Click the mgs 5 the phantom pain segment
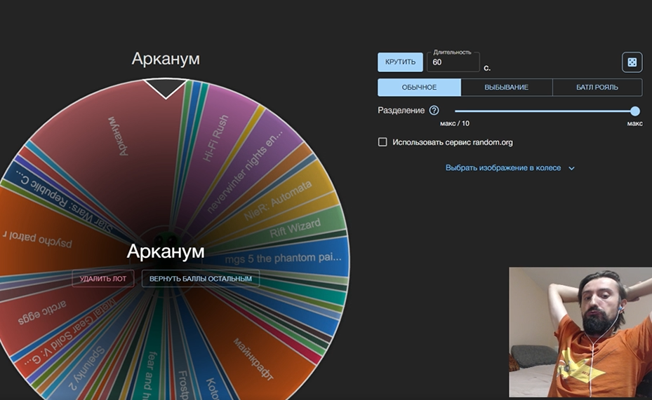 283,258
